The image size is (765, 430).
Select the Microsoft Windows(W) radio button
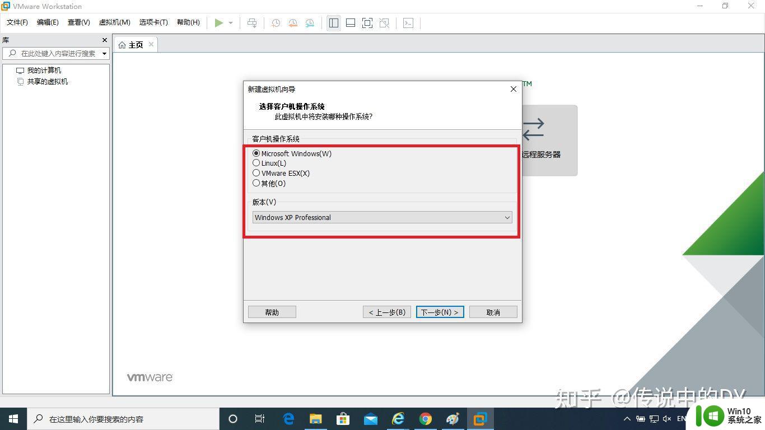pyautogui.click(x=256, y=153)
